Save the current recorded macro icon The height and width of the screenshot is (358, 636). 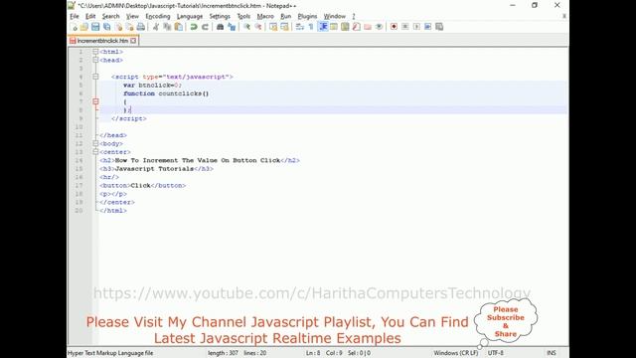pos(439,27)
